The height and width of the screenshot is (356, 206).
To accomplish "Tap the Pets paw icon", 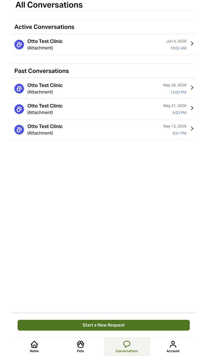I will [x=81, y=344].
